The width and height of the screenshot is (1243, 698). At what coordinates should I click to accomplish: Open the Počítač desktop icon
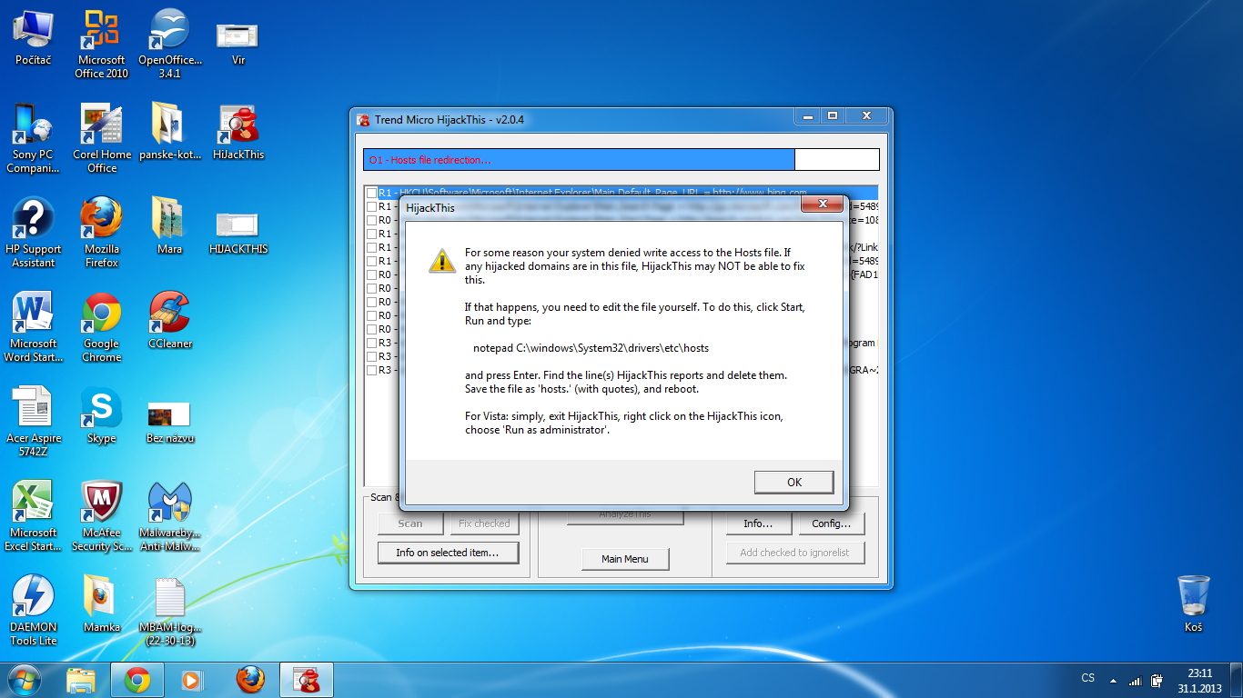(x=34, y=37)
